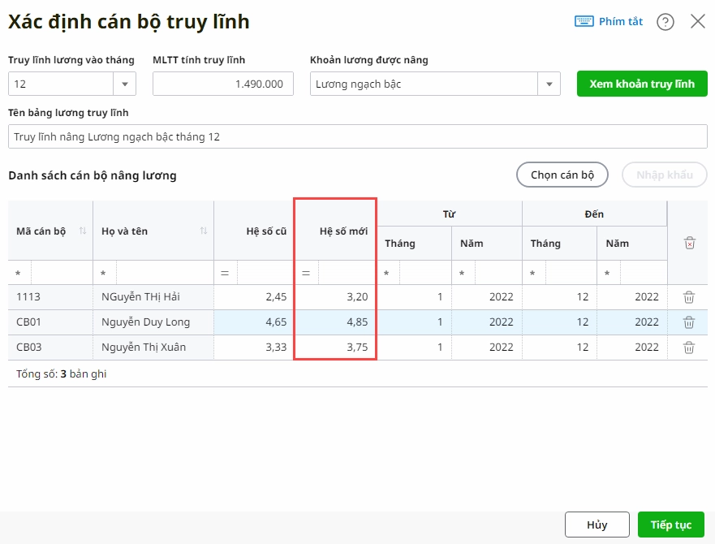The height and width of the screenshot is (544, 715).
Task: Focus the Hệ số cũ filter input
Action: tap(265, 273)
